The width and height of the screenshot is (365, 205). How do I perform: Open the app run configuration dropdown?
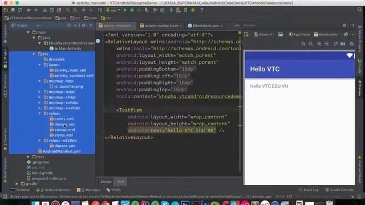click(113, 10)
